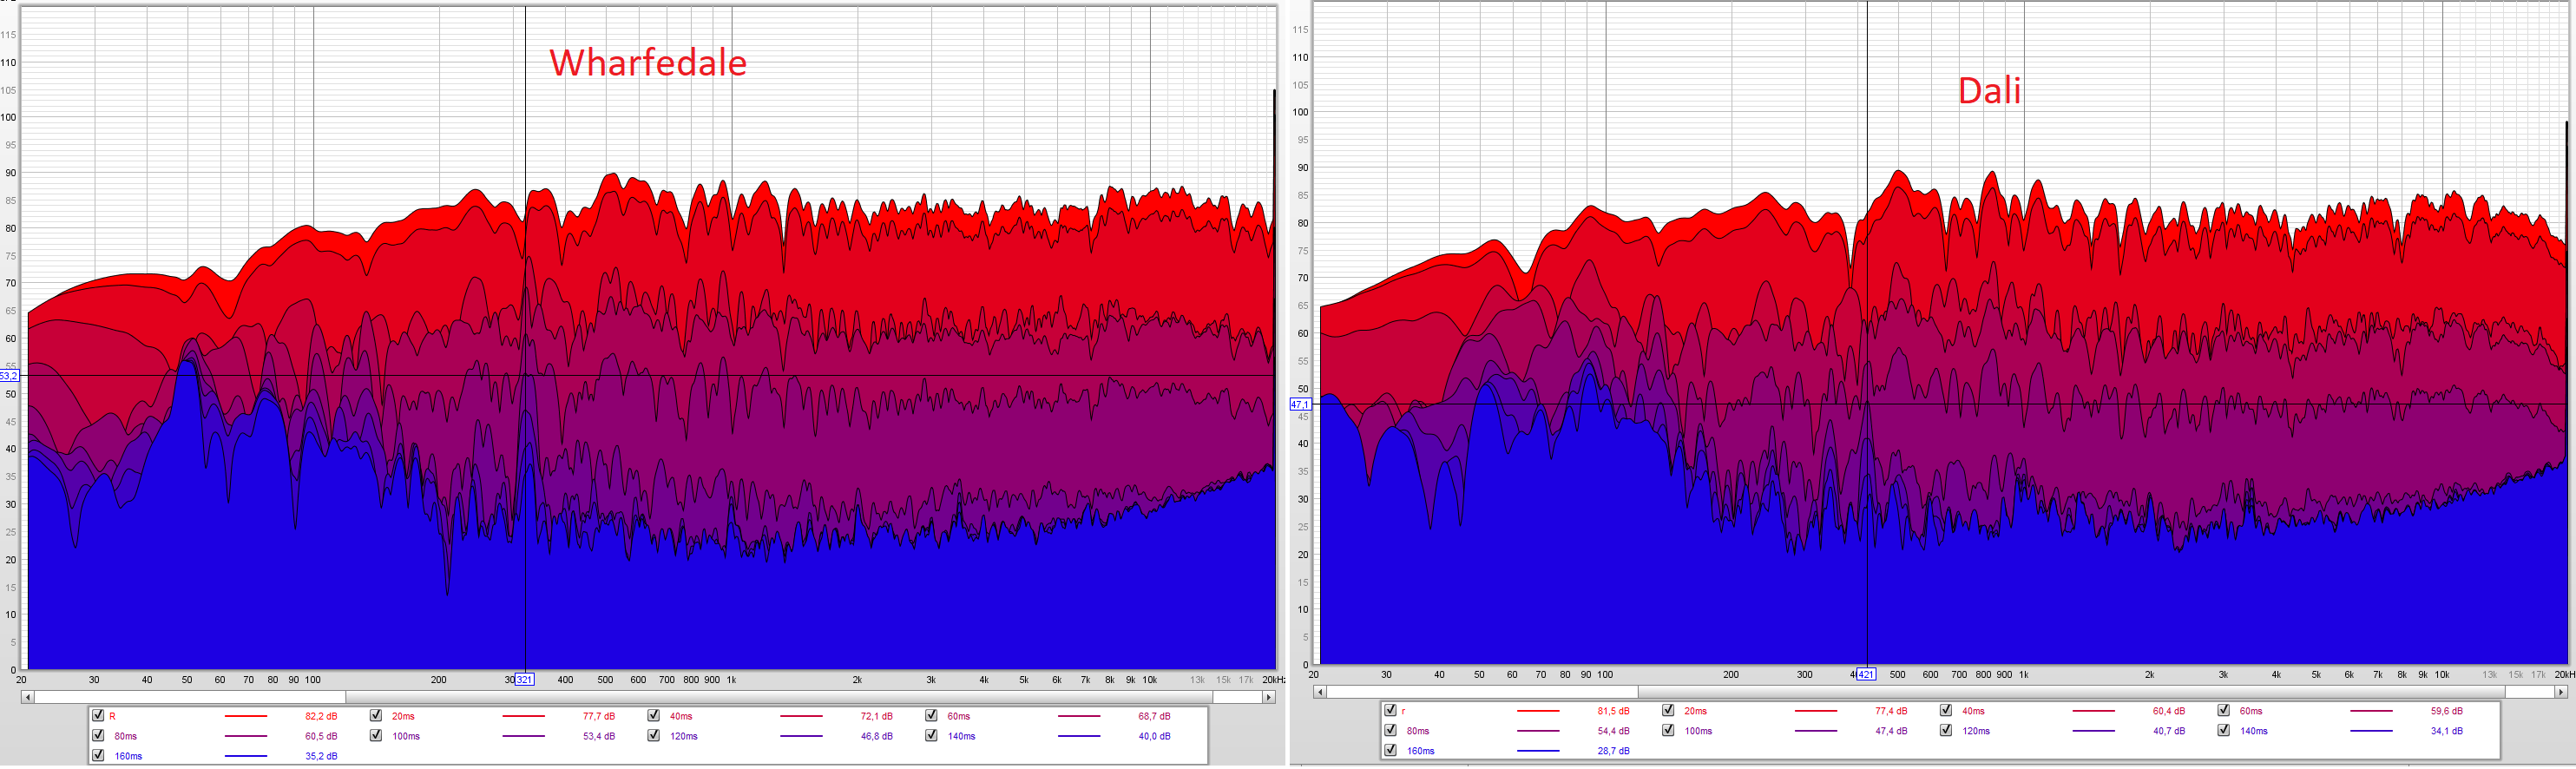Click left scroll arrow under Dali graph
Screen dimensions: 2576x769
coord(1319,692)
